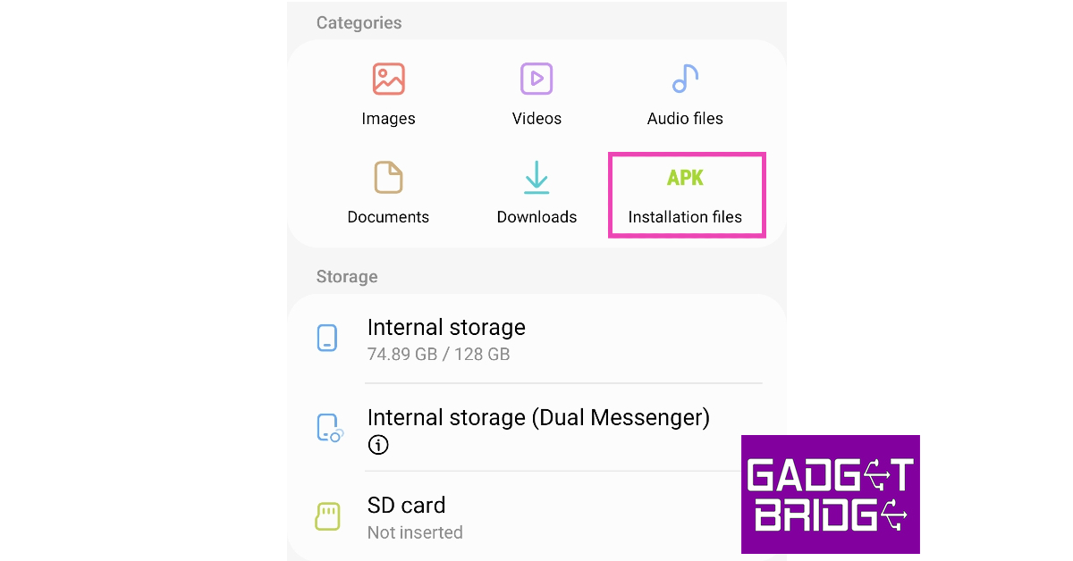
Task: Tap the Internal storage phone icon
Action: point(328,339)
